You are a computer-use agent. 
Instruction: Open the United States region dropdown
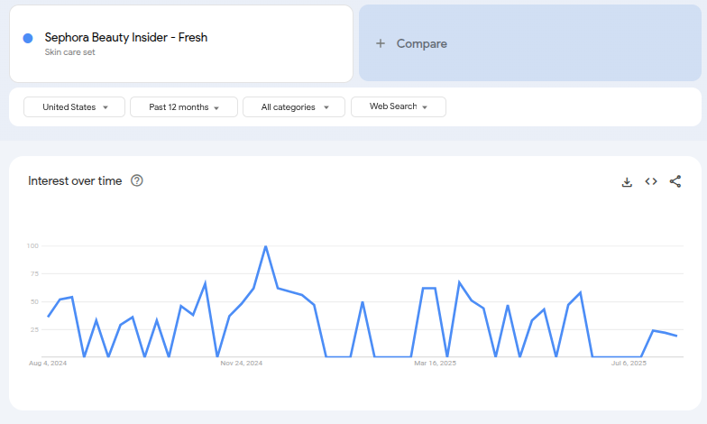click(74, 106)
